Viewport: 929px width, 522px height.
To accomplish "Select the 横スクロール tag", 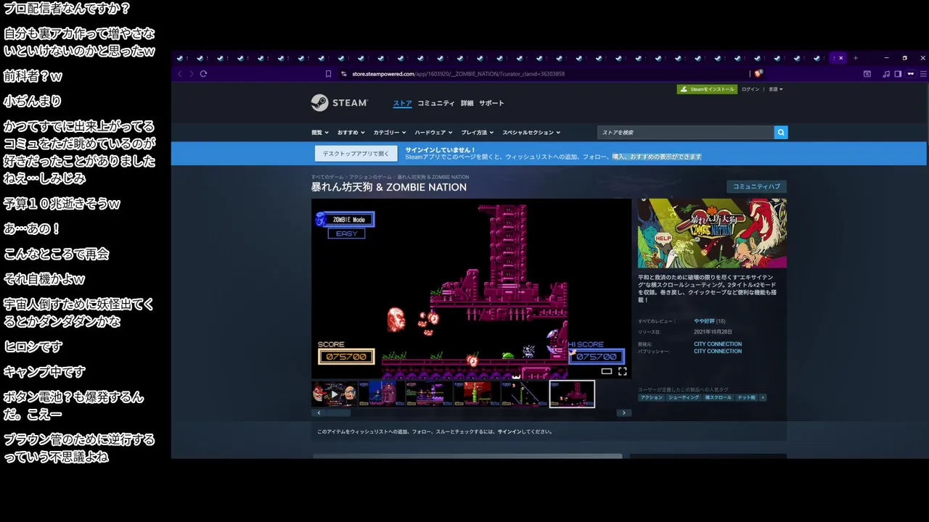I will click(719, 397).
